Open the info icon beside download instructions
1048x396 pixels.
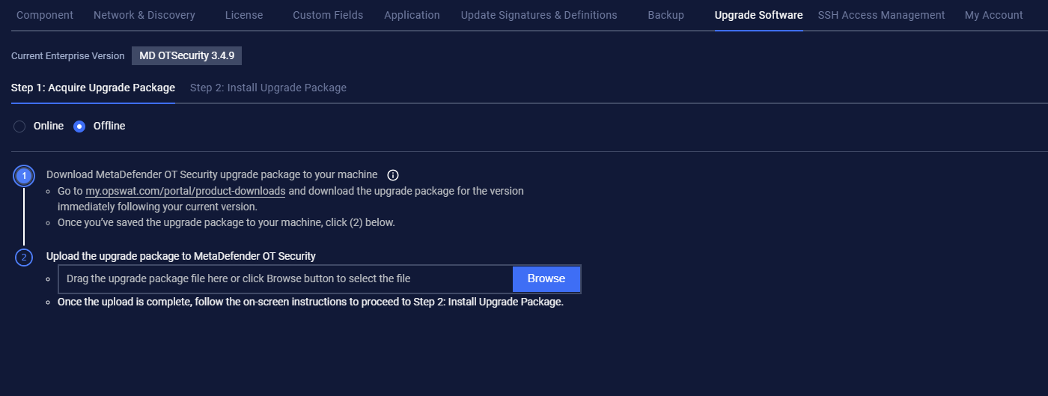[393, 175]
